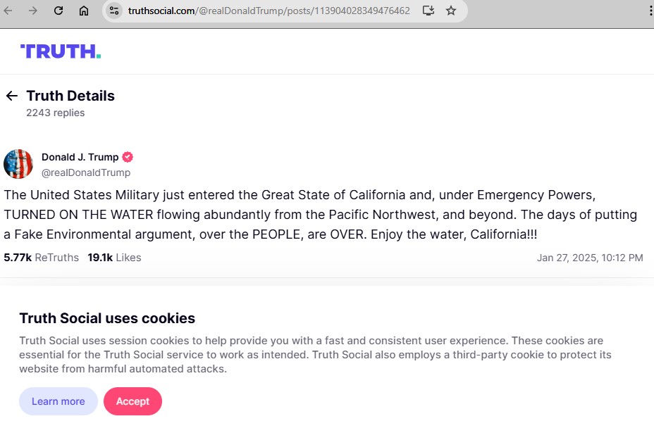654x421 pixels.
Task: Click the browser back arrow
Action: click(8, 11)
